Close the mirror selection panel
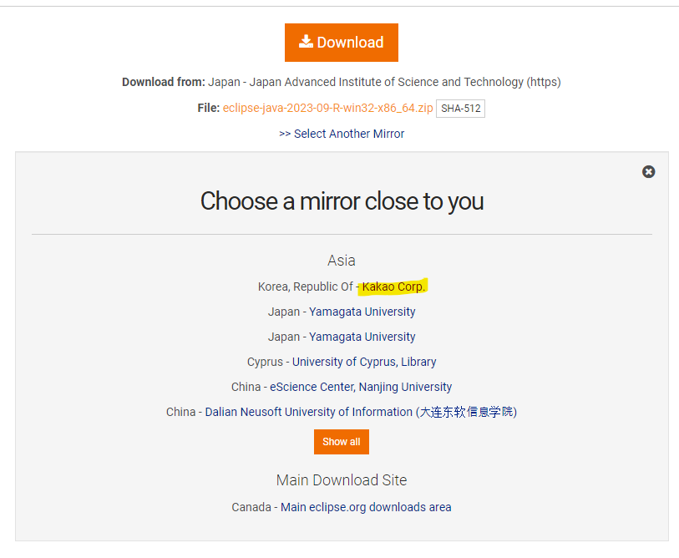Viewport: 679px width, 558px height. tap(648, 171)
